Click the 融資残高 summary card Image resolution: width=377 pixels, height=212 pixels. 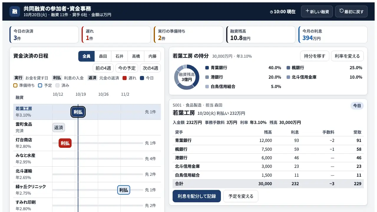click(x=261, y=35)
